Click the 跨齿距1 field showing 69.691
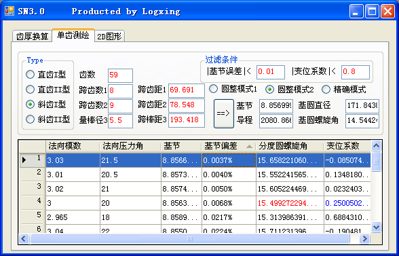The image size is (399, 256). (x=187, y=90)
